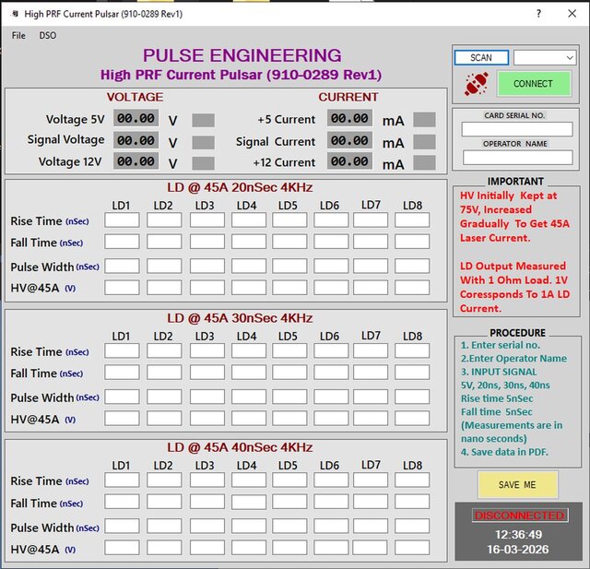Click the Signal Voltage reading display
The image size is (590, 569).
click(x=136, y=140)
